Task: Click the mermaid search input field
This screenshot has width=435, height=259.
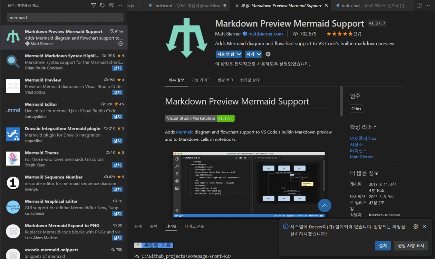Action: click(x=64, y=17)
